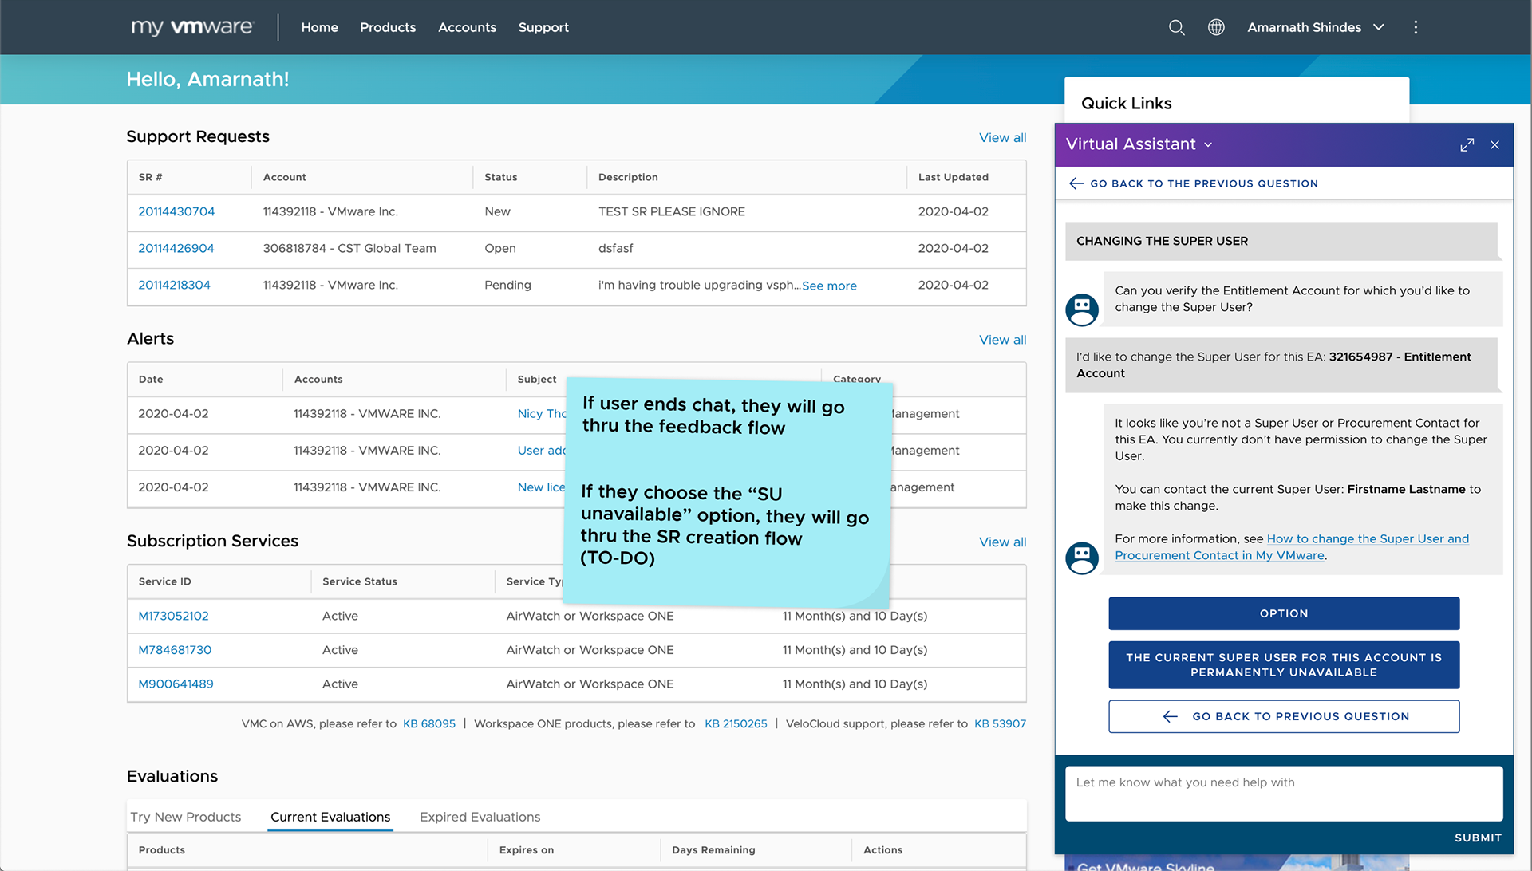
Task: Switch to the Try New Products tab
Action: click(185, 817)
